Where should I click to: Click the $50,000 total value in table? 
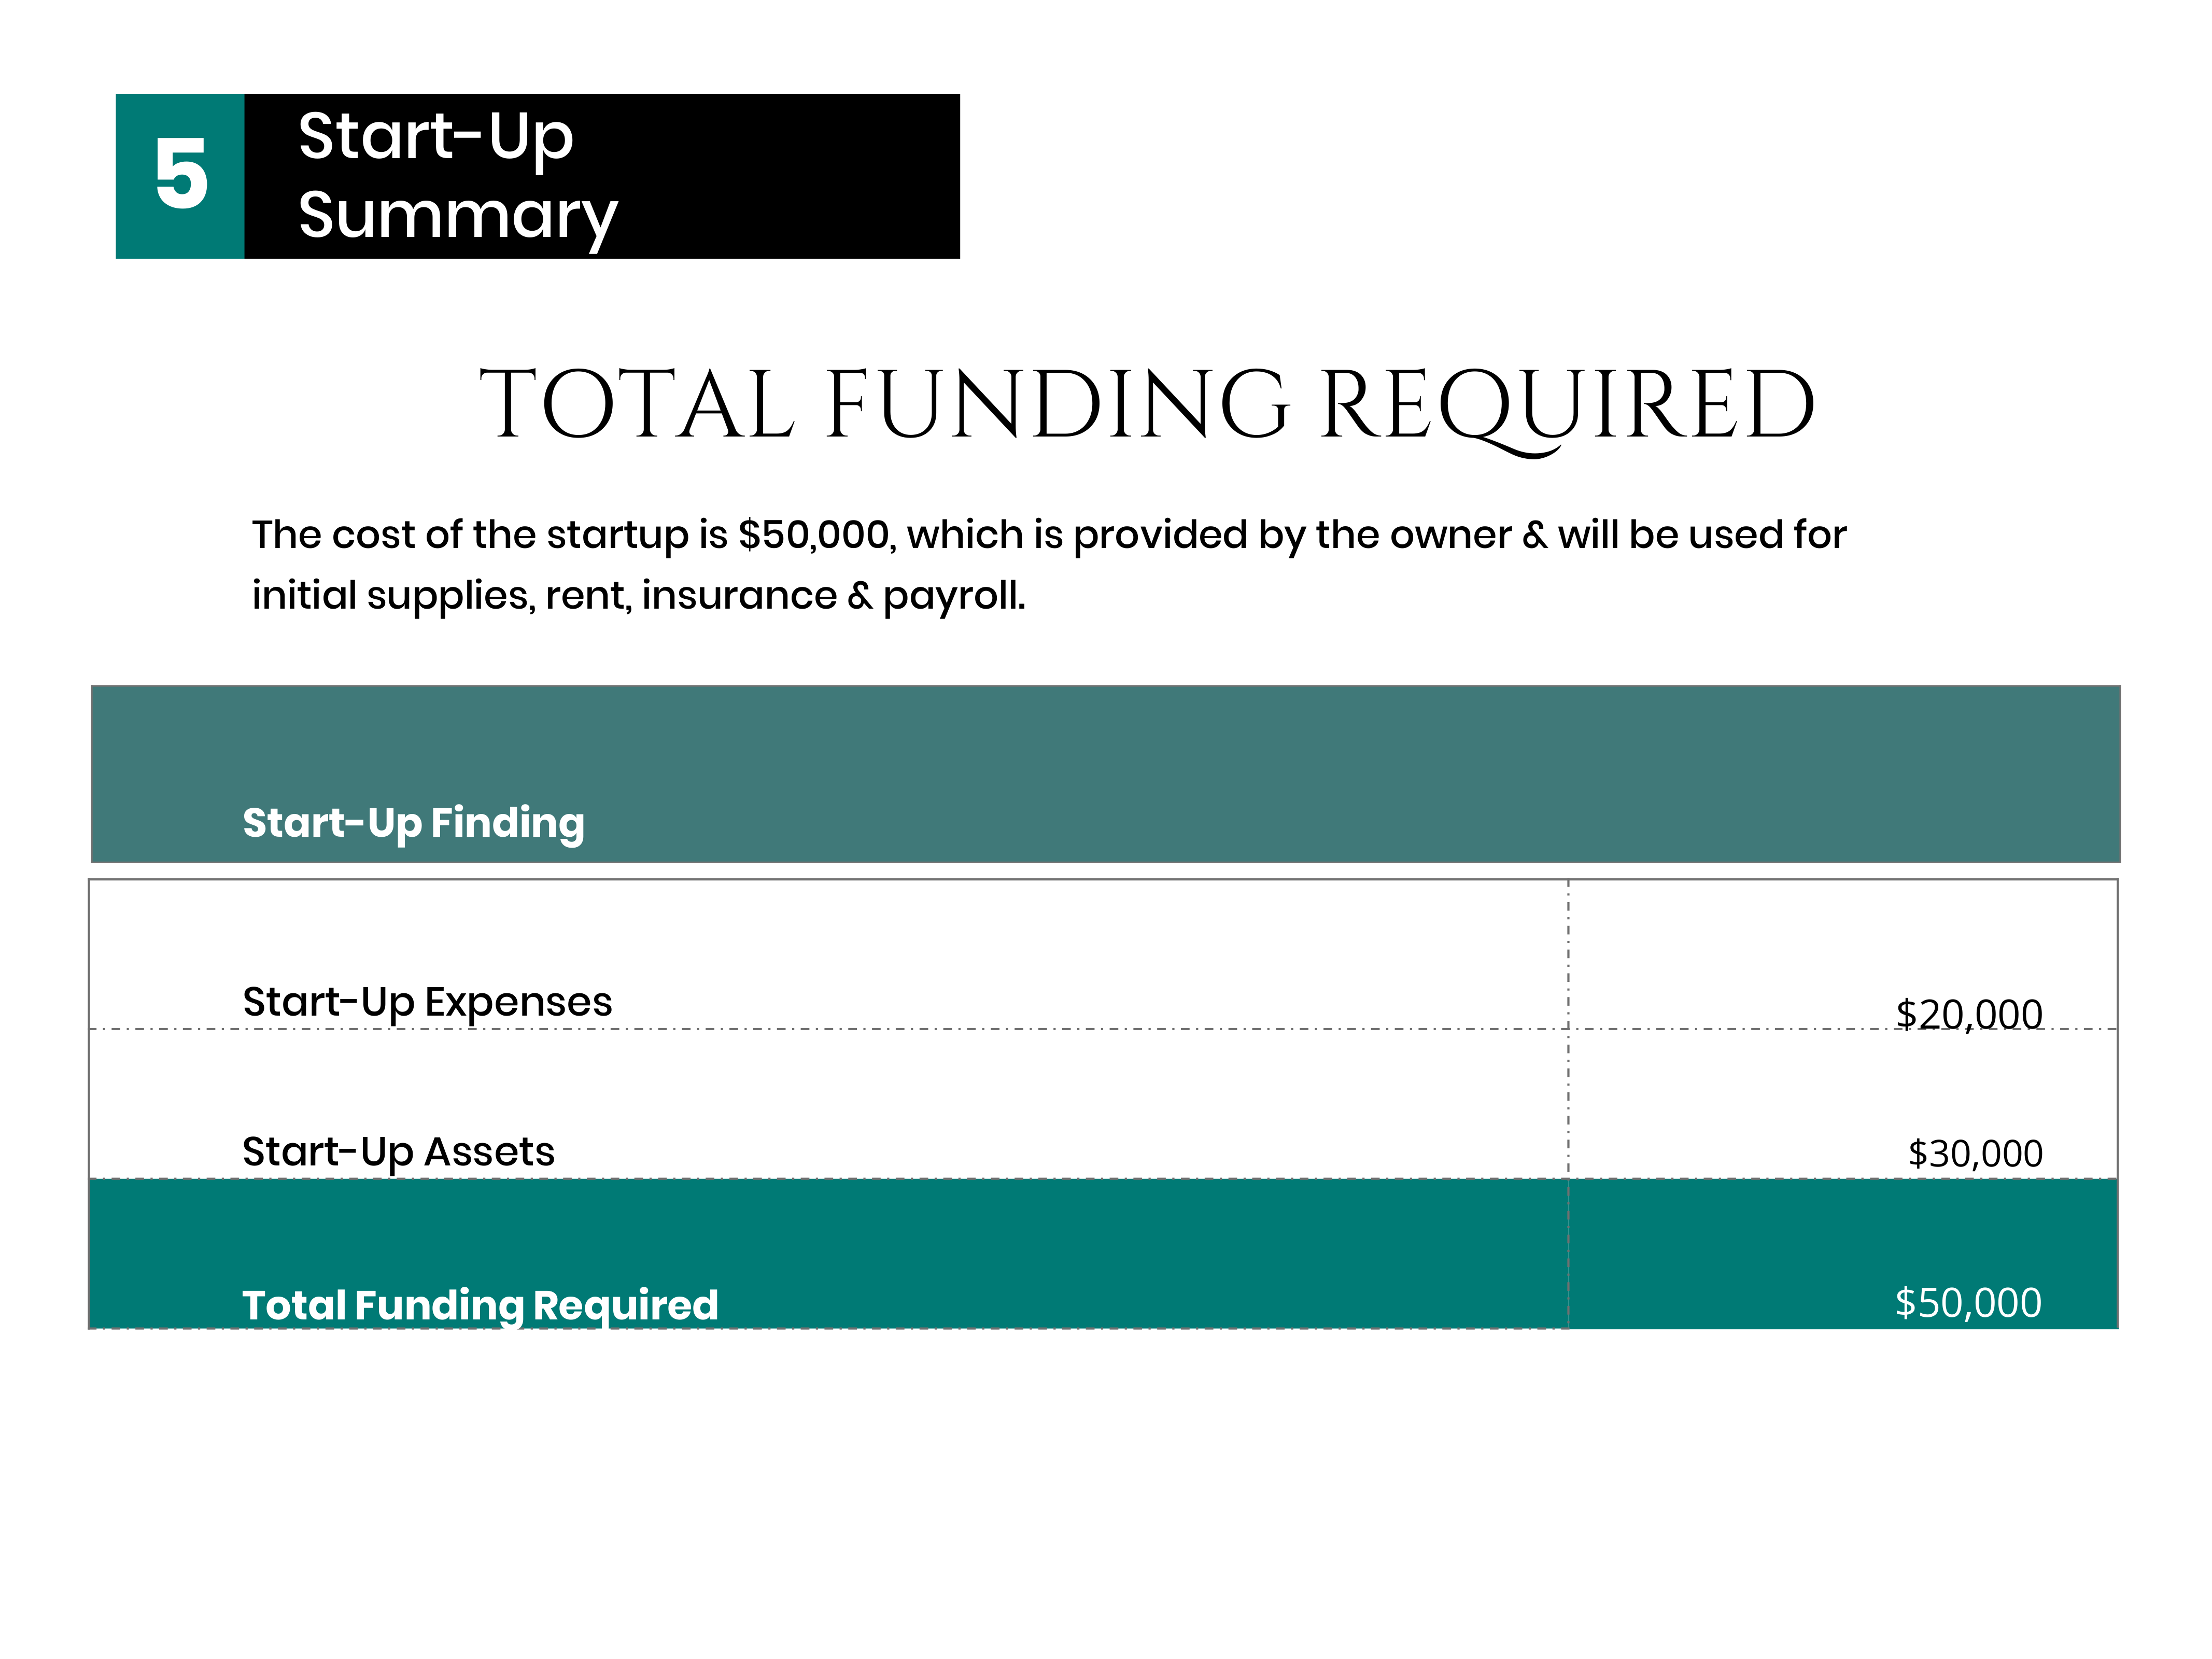pyautogui.click(x=1967, y=1303)
